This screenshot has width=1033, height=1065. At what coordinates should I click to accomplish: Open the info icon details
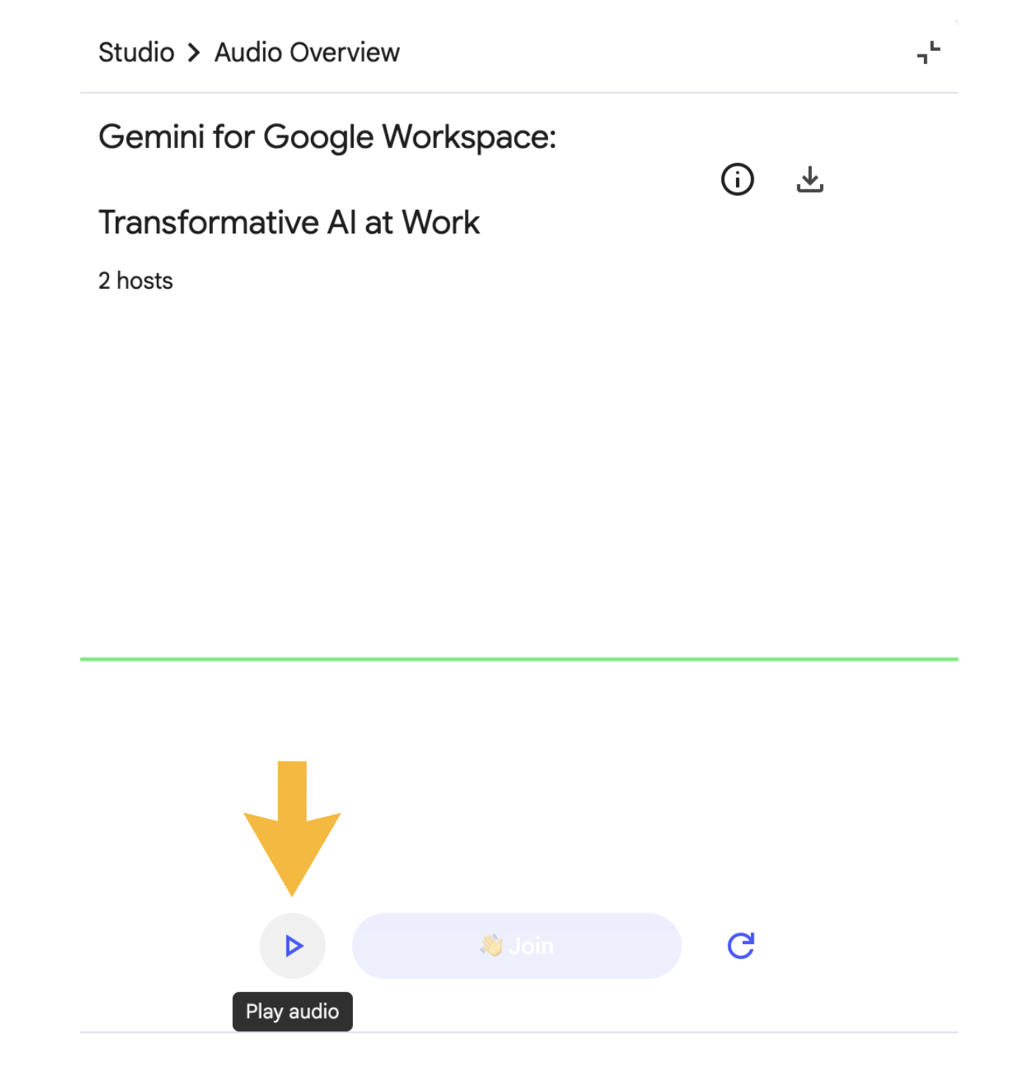[x=737, y=179]
